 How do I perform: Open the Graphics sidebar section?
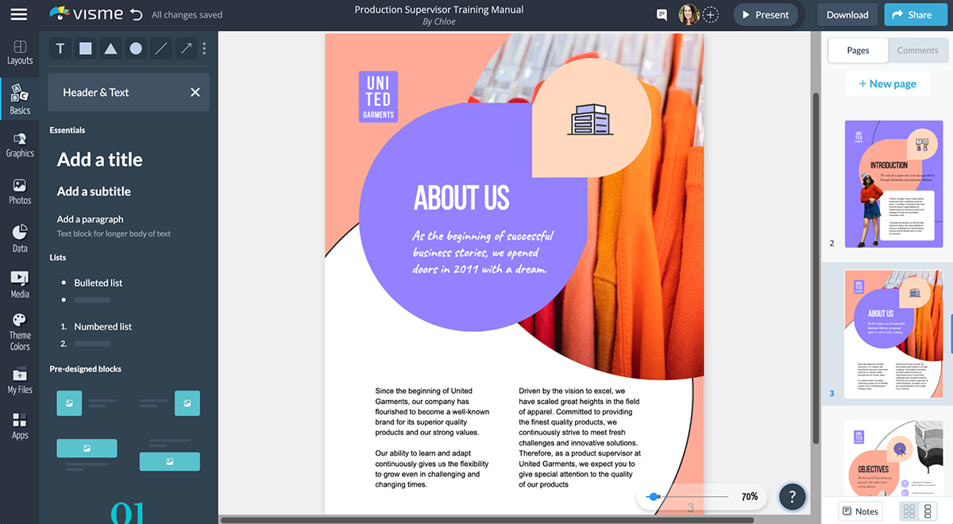pyautogui.click(x=20, y=144)
